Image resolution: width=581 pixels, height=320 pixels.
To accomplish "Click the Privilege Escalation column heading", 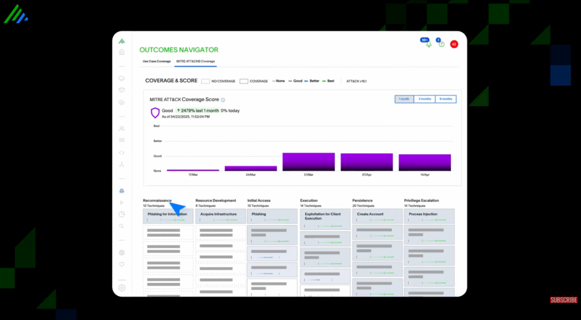I will pyautogui.click(x=421, y=201).
